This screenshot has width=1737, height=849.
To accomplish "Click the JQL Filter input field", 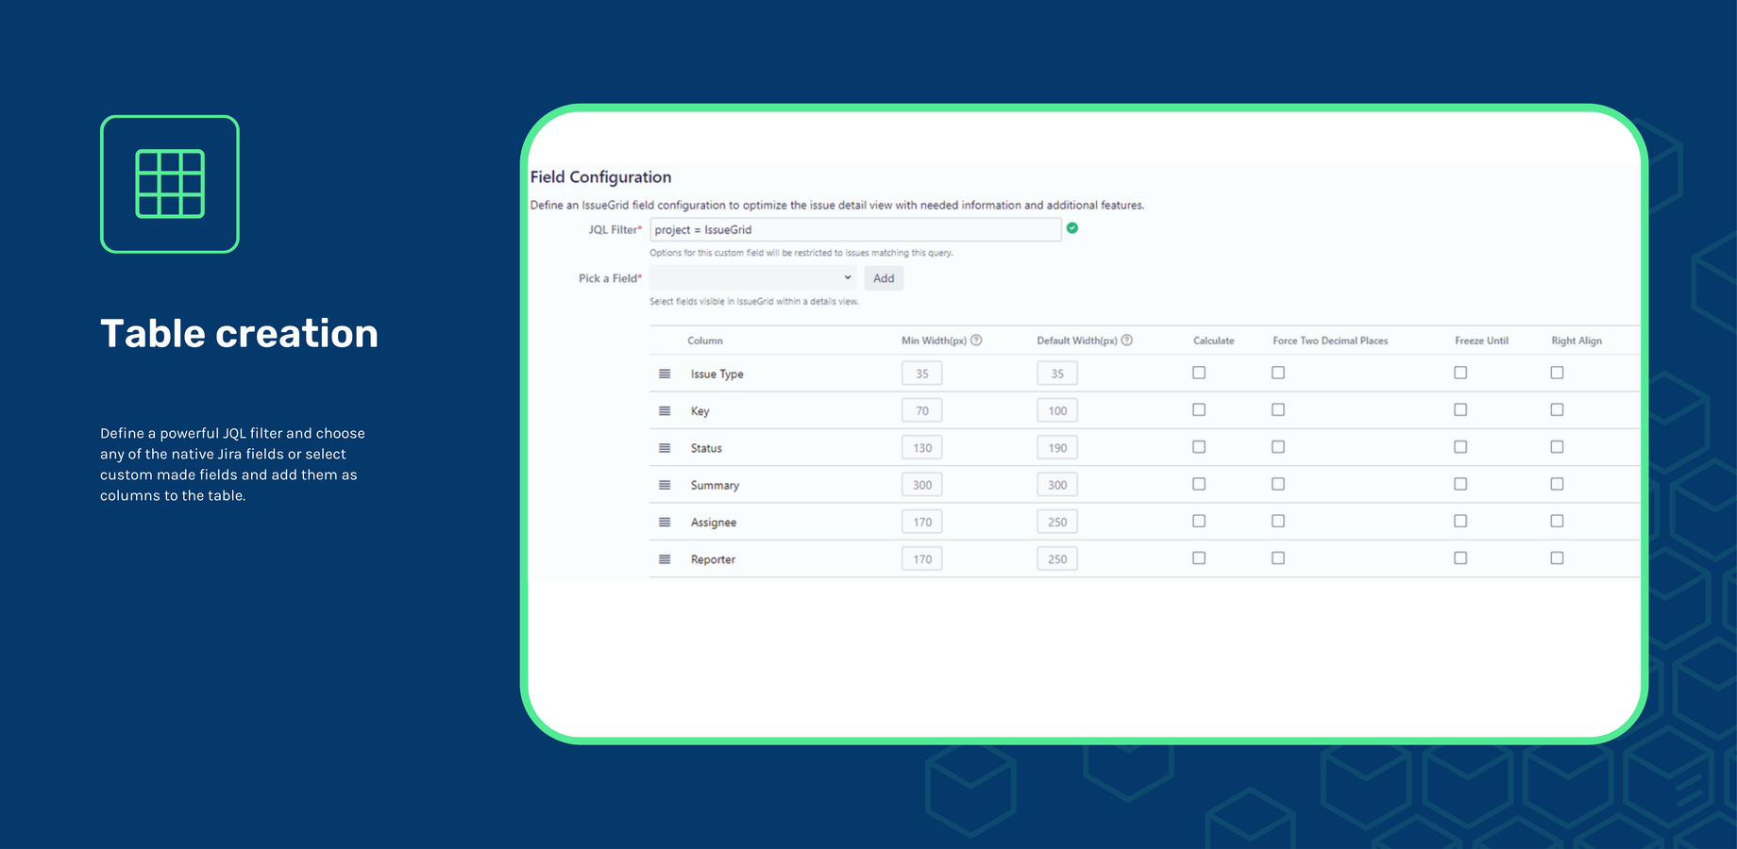I will pos(855,229).
